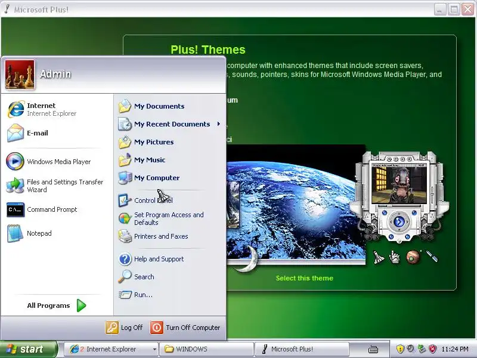Image resolution: width=477 pixels, height=358 pixels.
Task: Click the Log Off button
Action: (x=124, y=328)
